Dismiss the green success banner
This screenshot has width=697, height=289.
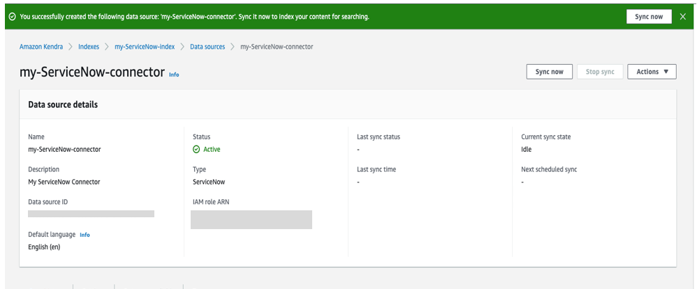[x=683, y=17]
